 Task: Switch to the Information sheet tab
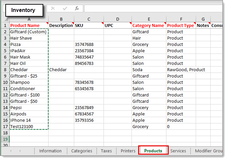coord(50,151)
